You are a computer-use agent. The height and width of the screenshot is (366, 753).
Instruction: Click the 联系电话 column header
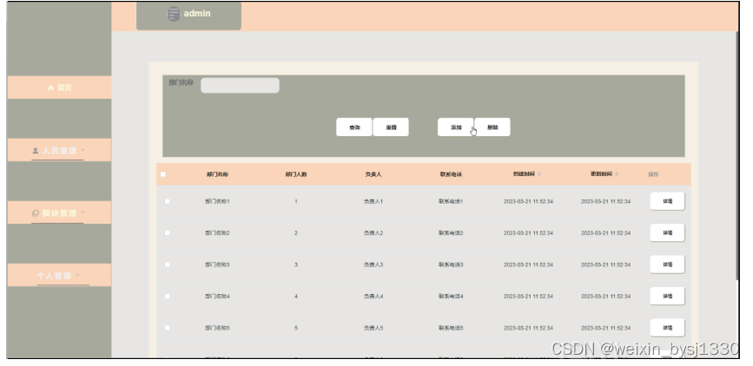[x=451, y=174]
